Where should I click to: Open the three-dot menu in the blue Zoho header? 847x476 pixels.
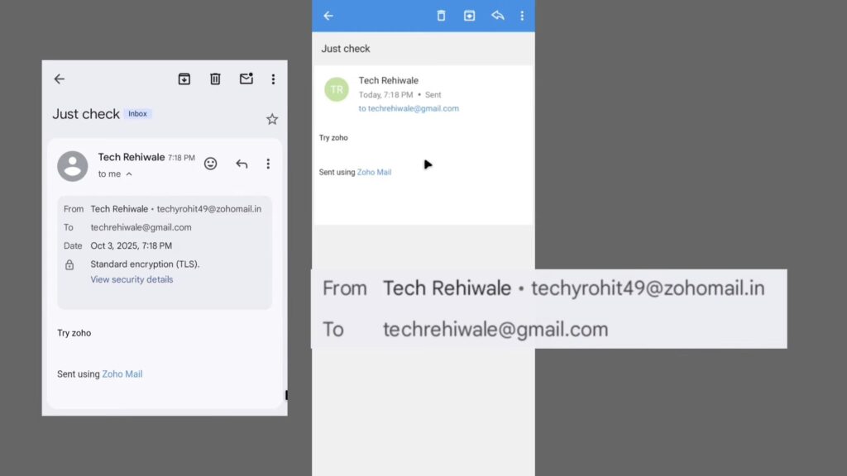tap(522, 16)
